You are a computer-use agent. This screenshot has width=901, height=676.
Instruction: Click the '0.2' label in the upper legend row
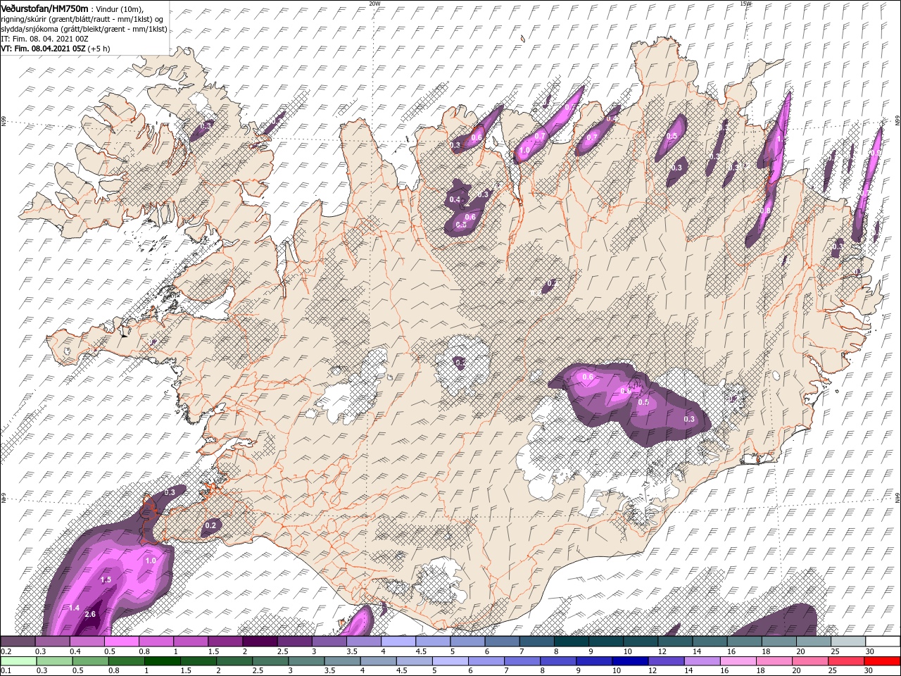coord(6,651)
